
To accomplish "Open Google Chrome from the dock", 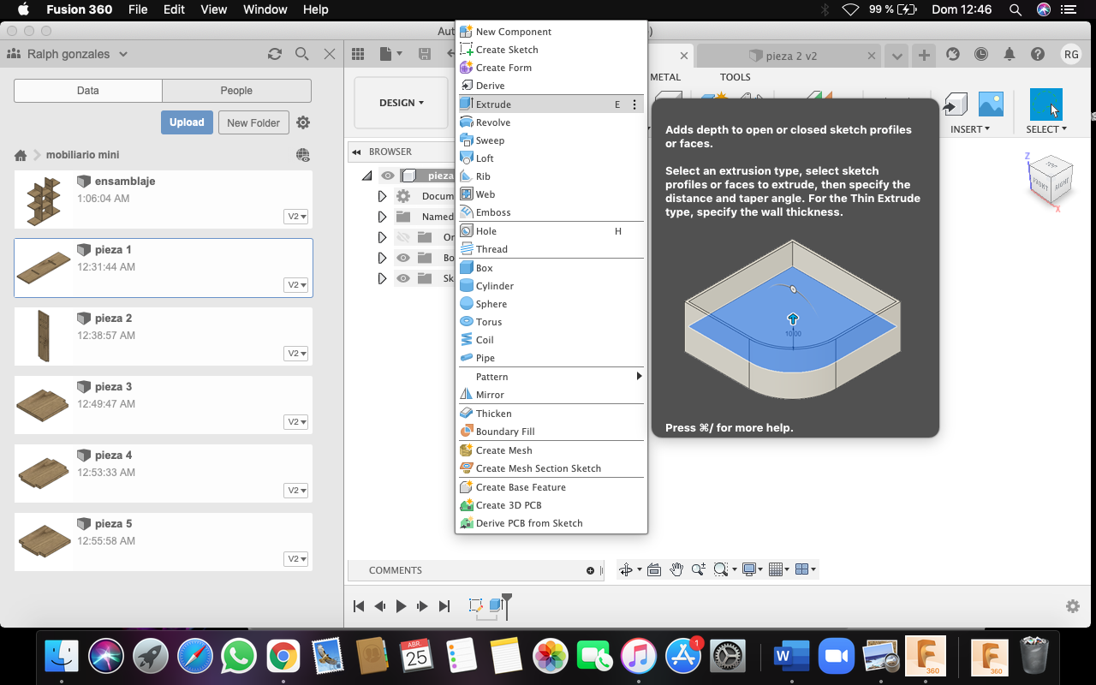I will point(282,657).
